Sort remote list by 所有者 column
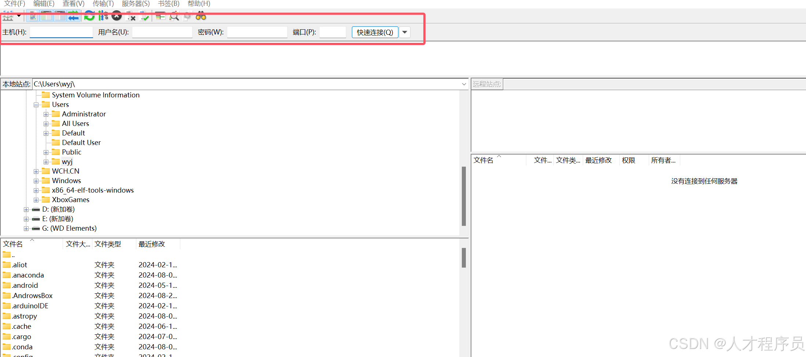The width and height of the screenshot is (806, 357). tap(664, 160)
